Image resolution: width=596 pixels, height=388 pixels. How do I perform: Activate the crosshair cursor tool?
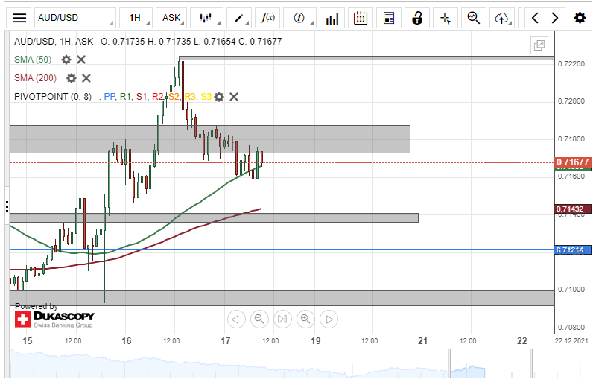(x=445, y=18)
